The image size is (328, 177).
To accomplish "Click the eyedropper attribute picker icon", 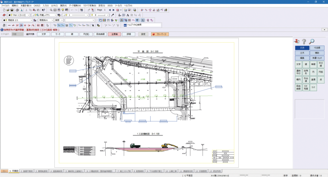I will [x=112, y=15].
